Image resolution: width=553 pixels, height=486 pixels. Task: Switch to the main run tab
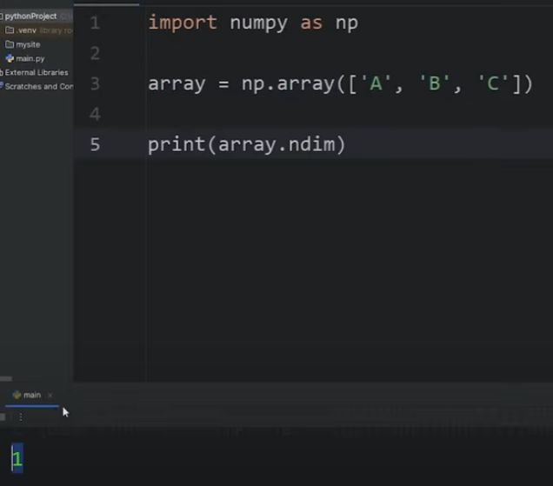click(x=30, y=396)
